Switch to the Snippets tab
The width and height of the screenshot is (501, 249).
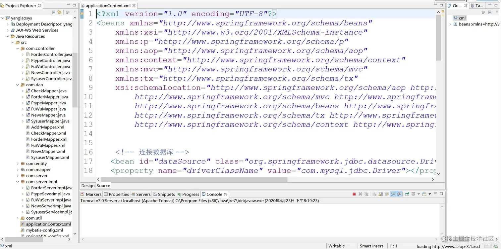click(164, 194)
